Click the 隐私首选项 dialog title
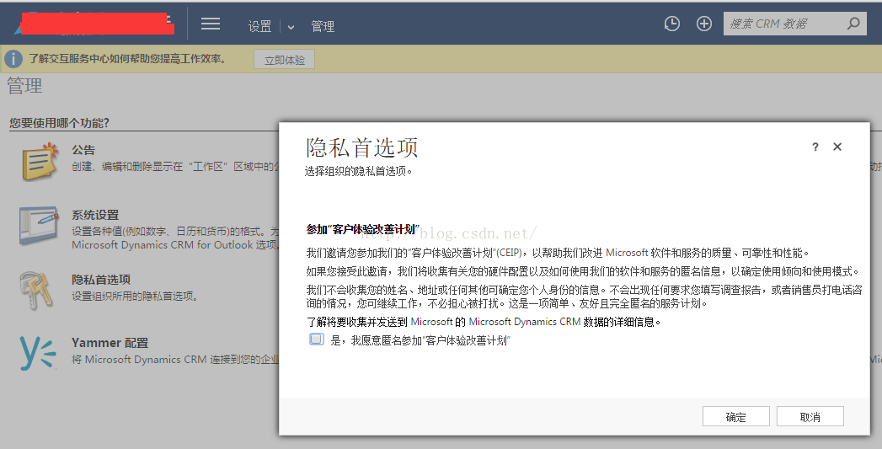 coord(361,147)
